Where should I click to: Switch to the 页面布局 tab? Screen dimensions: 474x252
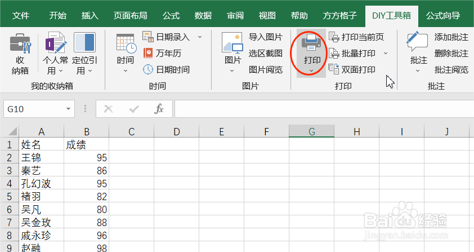point(130,15)
